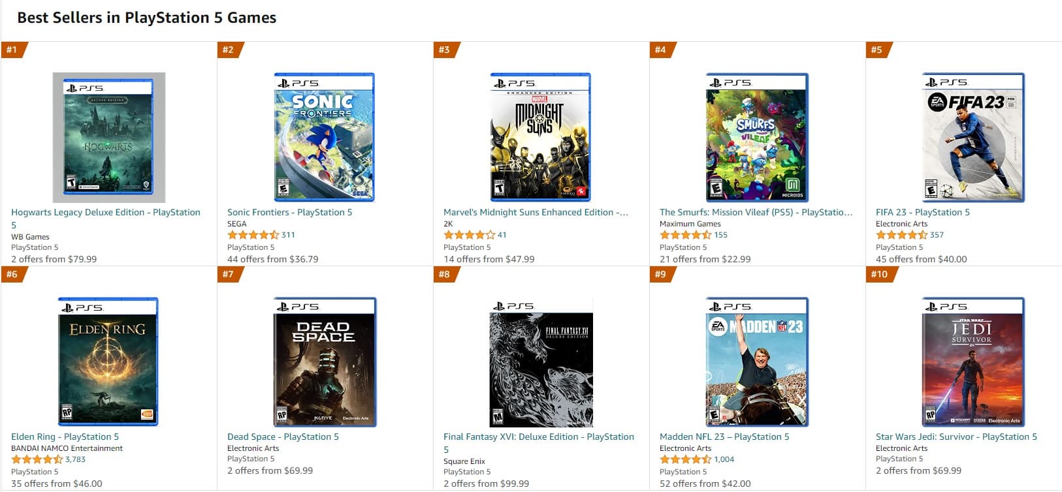This screenshot has height=492, width=1062.
Task: View FIFA 23 star rating
Action: click(901, 235)
